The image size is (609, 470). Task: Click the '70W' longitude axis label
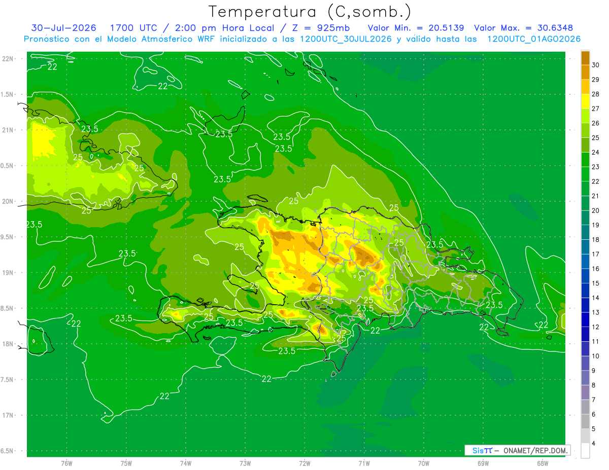point(424,463)
